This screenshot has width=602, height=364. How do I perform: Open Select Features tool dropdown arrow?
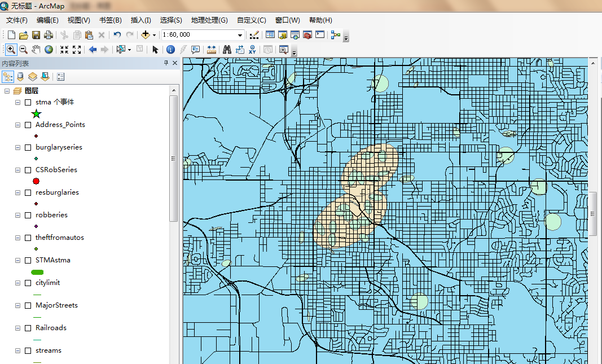pyautogui.click(x=129, y=50)
